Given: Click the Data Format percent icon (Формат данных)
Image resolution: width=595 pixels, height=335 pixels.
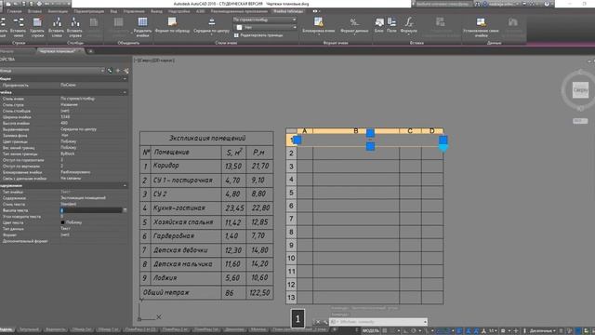Looking at the screenshot, I should [x=354, y=22].
